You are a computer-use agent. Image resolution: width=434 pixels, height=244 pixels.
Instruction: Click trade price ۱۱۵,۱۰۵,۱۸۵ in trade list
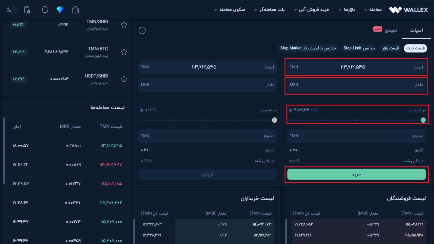[112, 184]
